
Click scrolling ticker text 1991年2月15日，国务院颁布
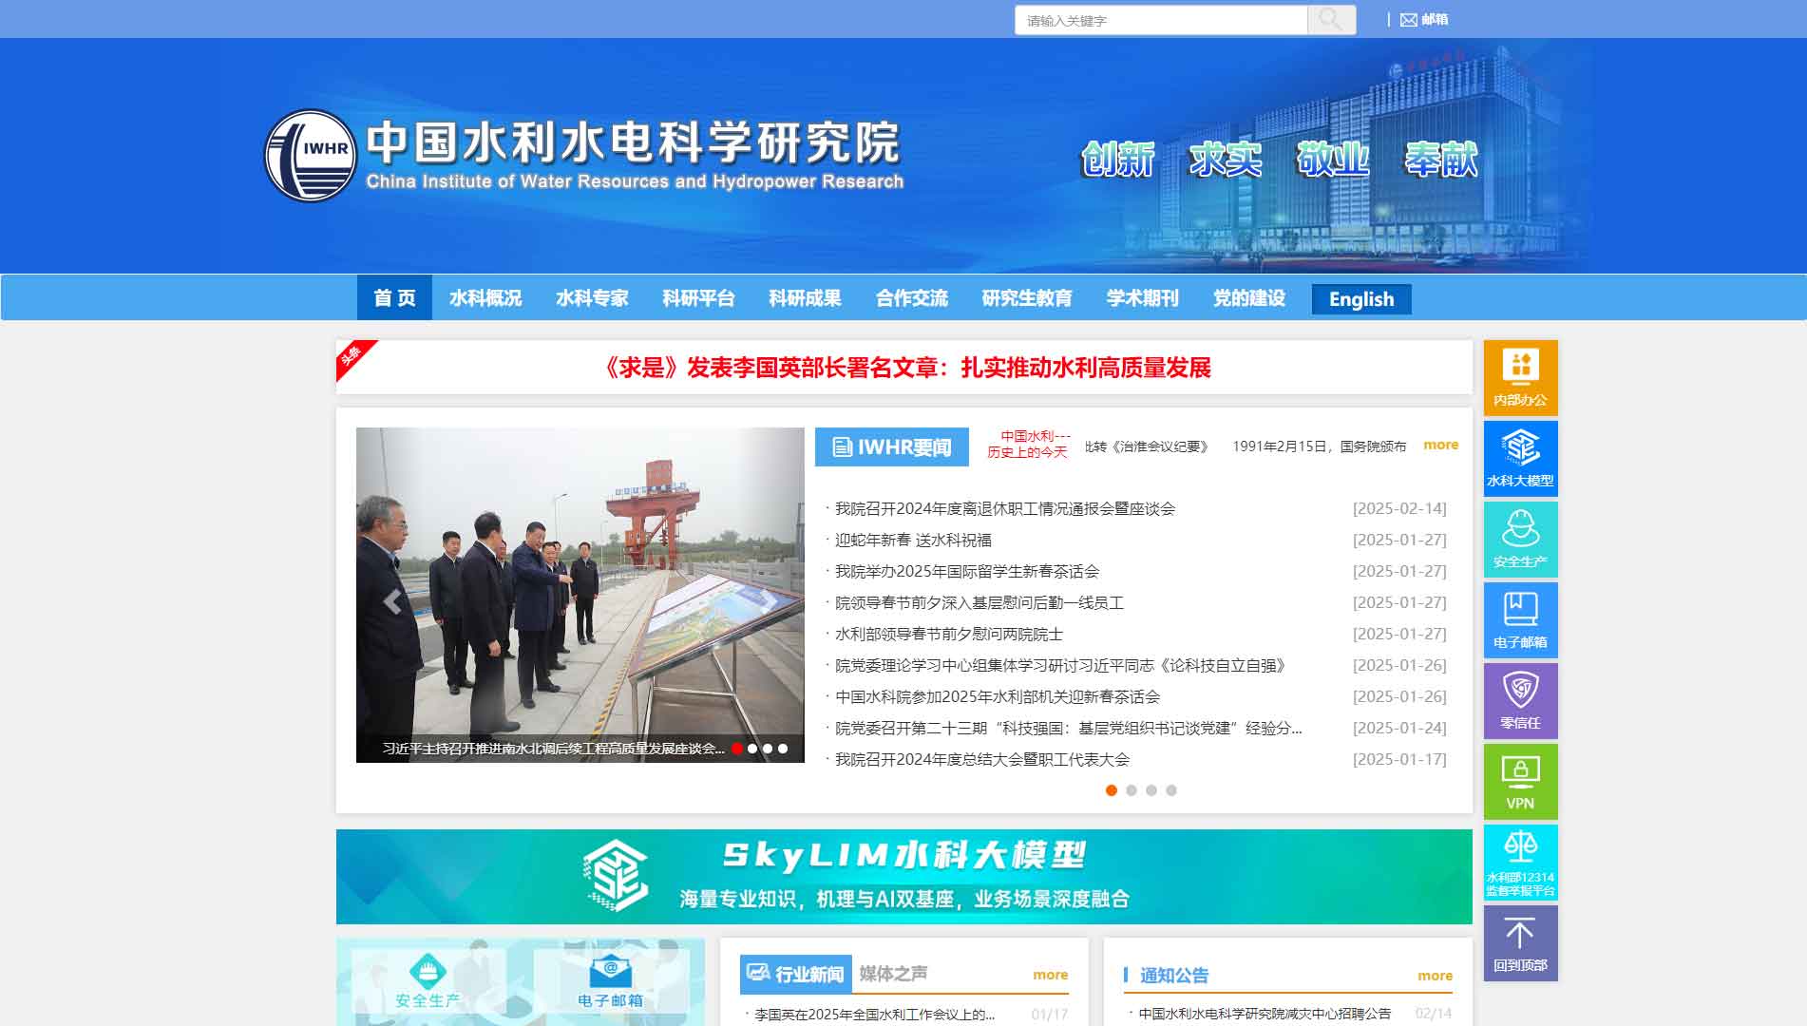(1319, 446)
